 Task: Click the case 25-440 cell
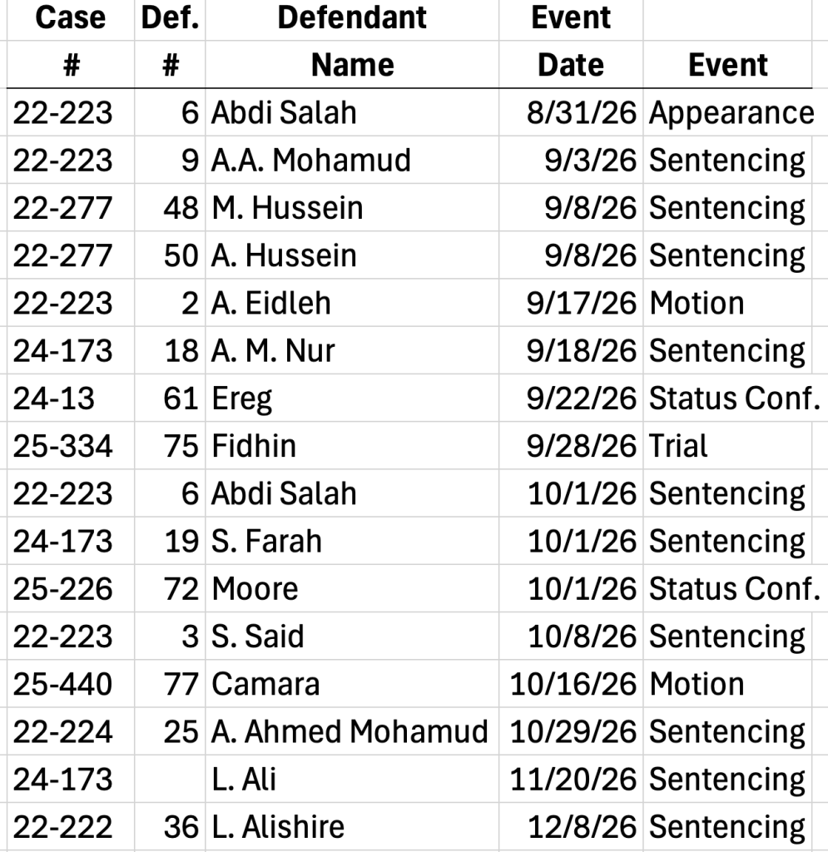coord(71,684)
